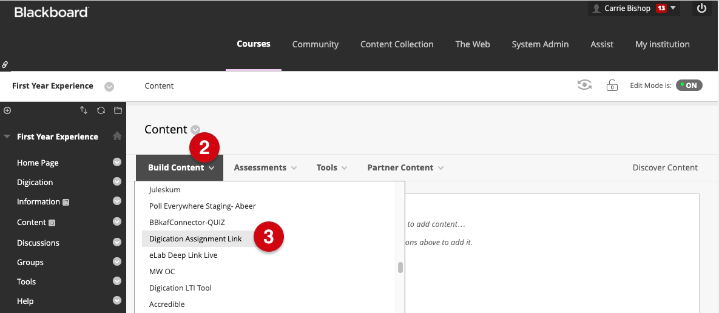Click the add menu item plus icon

click(7, 110)
